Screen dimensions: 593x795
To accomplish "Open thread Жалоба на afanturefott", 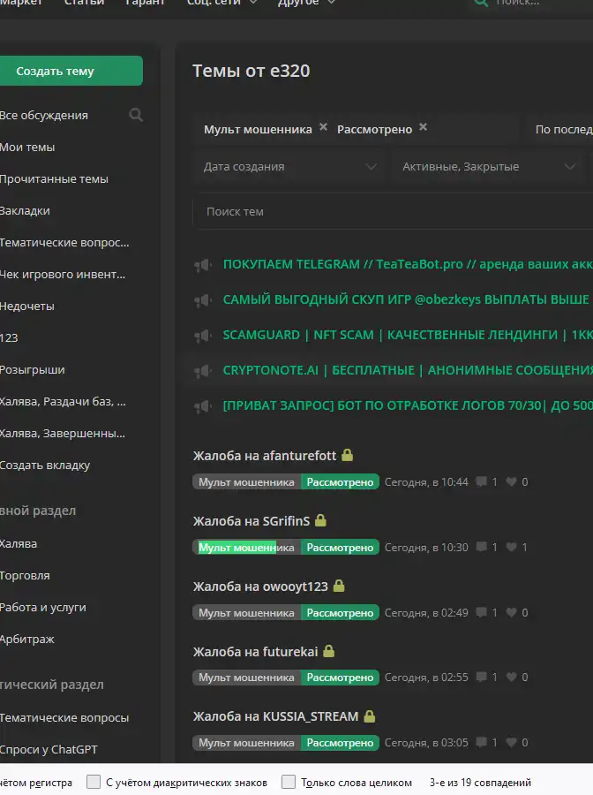I will point(265,455).
